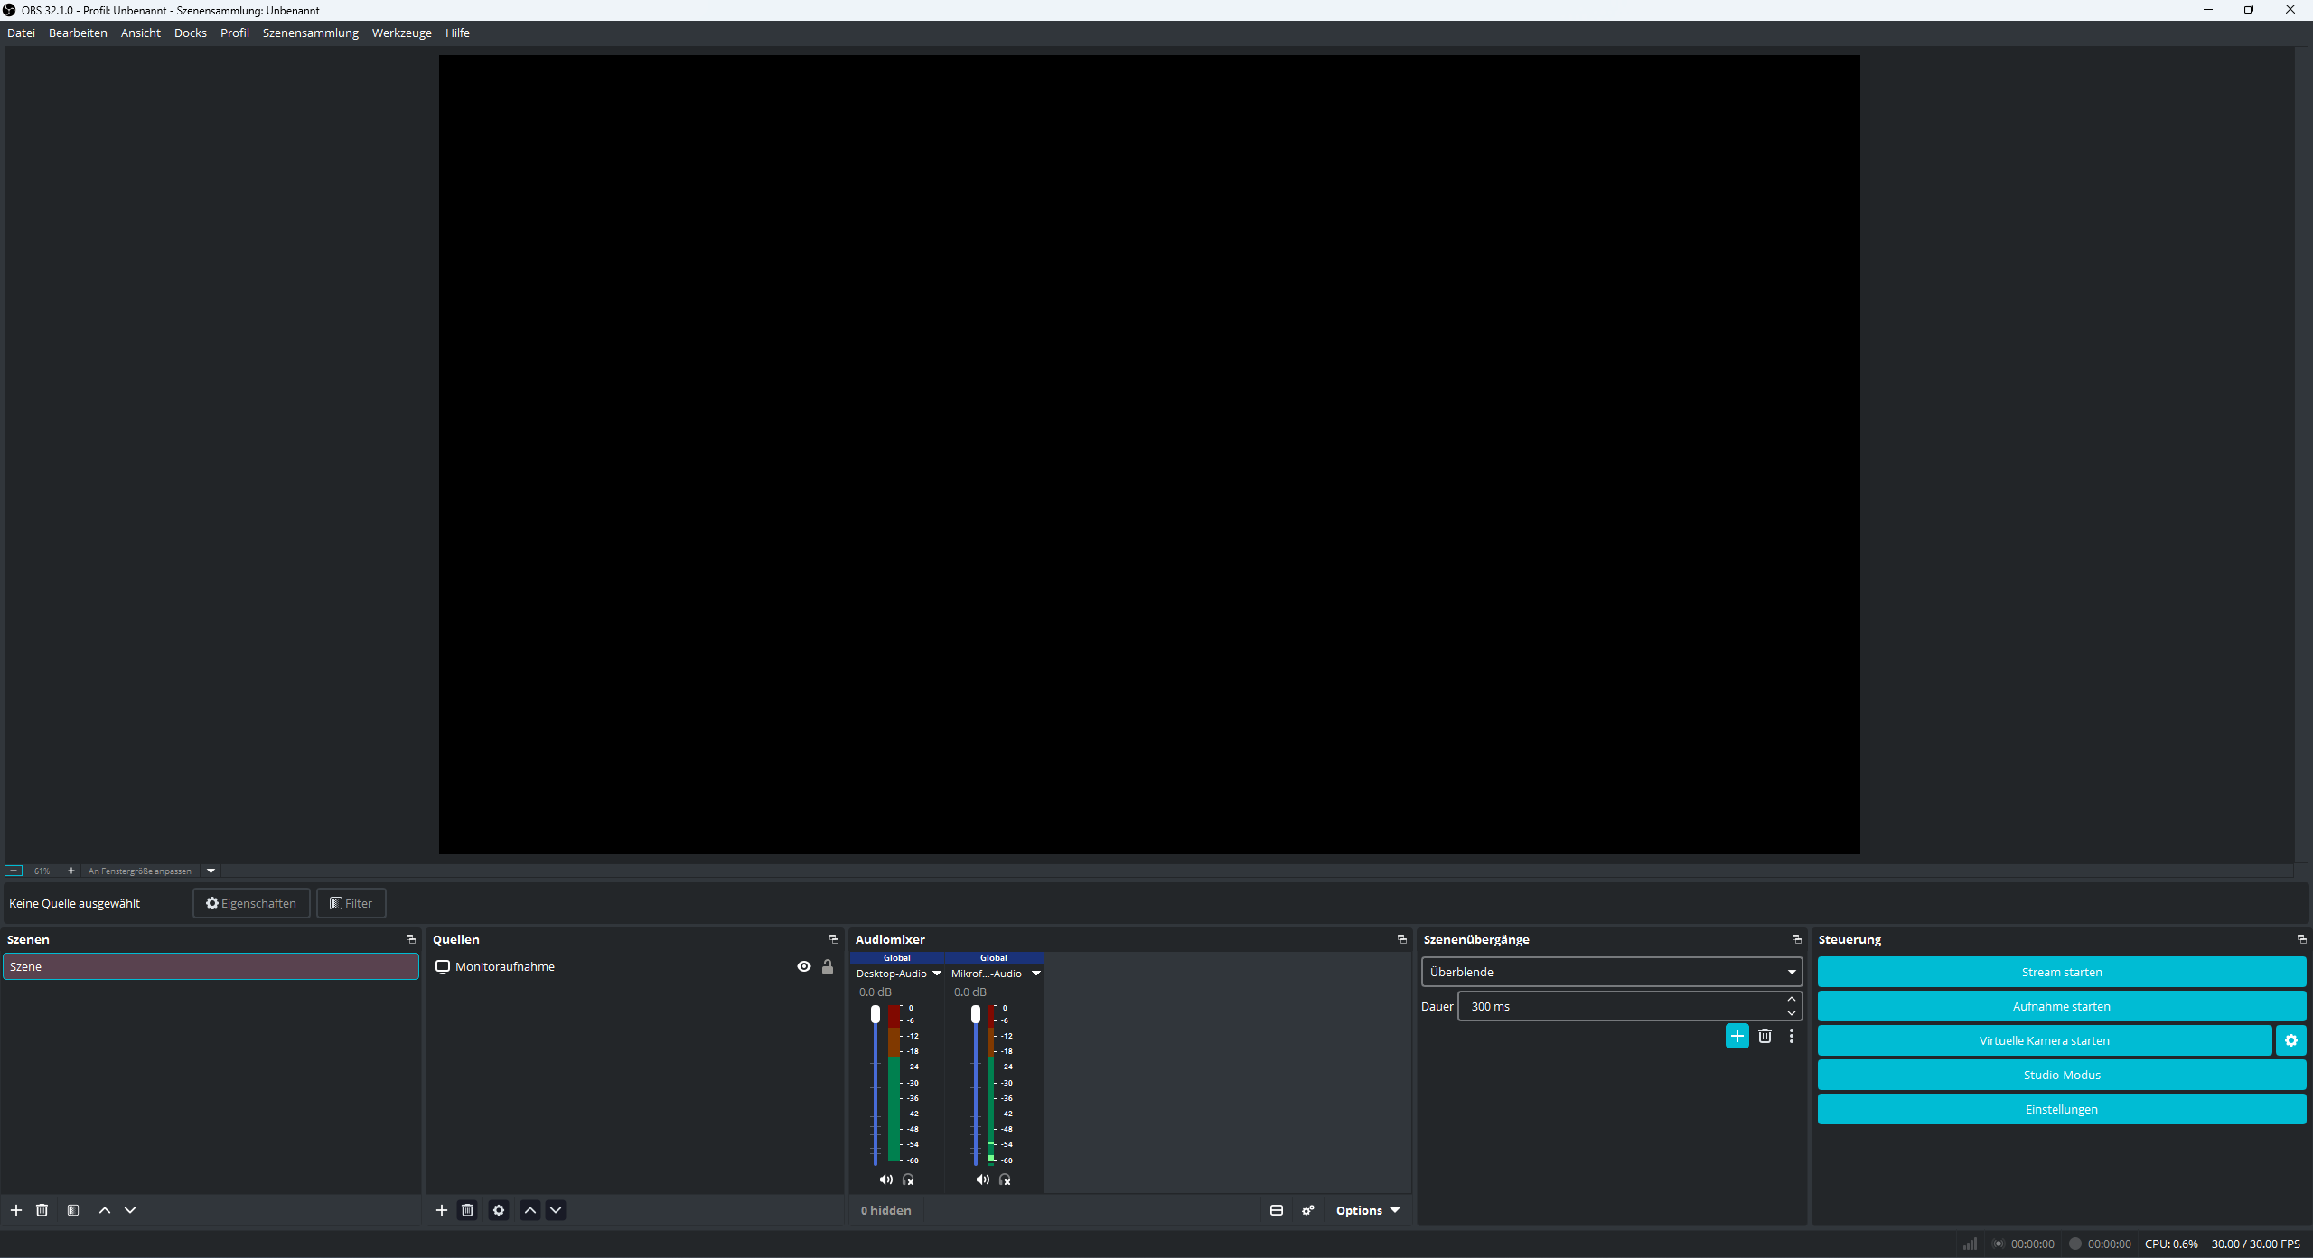Undock the Steuerung panel

point(2302,939)
